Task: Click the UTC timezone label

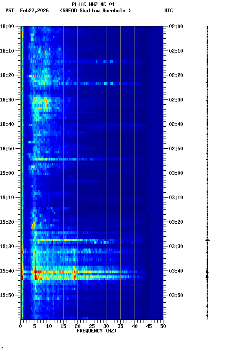Action: pyautogui.click(x=169, y=11)
